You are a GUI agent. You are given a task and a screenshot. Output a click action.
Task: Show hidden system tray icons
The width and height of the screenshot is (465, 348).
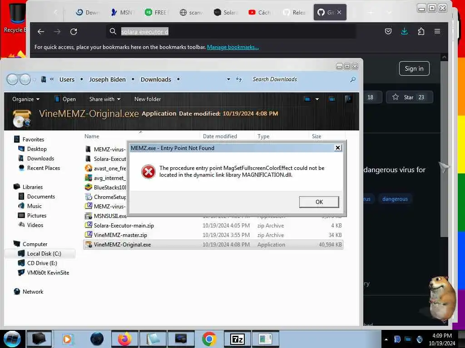(x=386, y=339)
